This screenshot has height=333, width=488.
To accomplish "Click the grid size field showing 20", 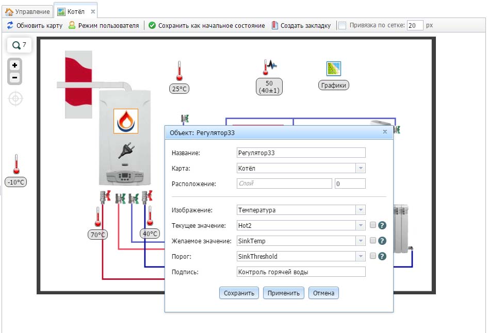I will click(x=415, y=25).
